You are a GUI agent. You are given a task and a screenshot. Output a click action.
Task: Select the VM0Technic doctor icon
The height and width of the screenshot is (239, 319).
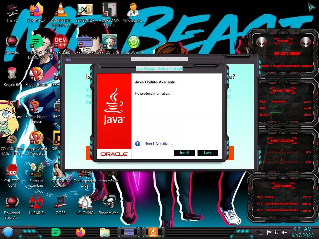click(133, 13)
